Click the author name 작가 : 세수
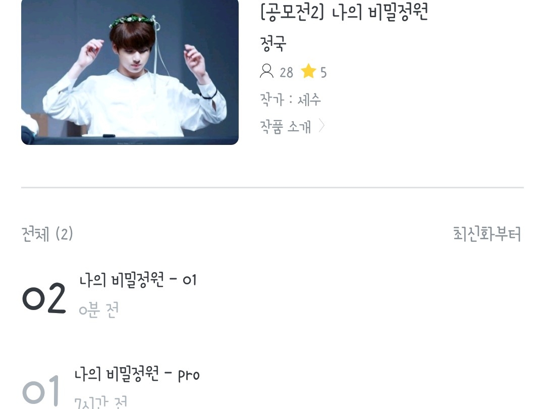The width and height of the screenshot is (545, 409). pyautogui.click(x=290, y=100)
